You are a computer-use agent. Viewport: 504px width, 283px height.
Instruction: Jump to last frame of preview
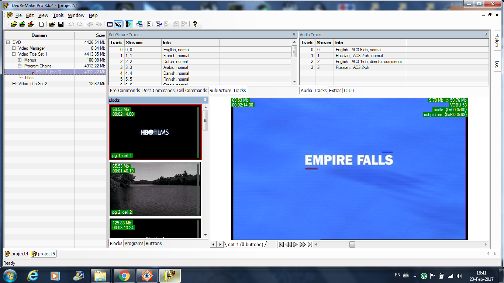click(310, 244)
